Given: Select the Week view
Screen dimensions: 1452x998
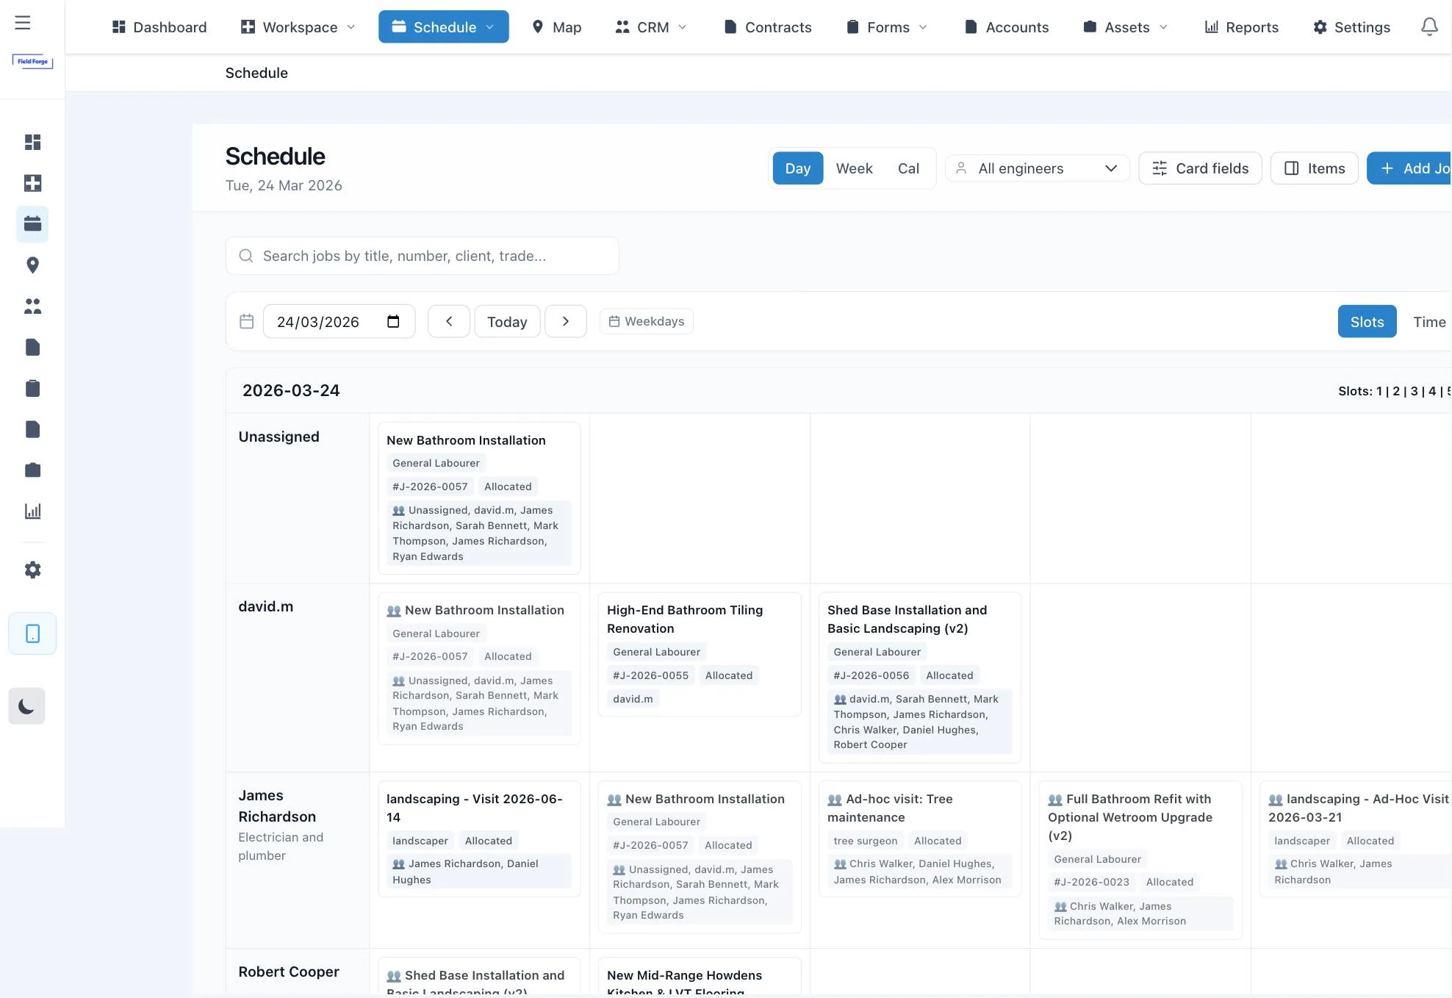Looking at the screenshot, I should pyautogui.click(x=854, y=168).
